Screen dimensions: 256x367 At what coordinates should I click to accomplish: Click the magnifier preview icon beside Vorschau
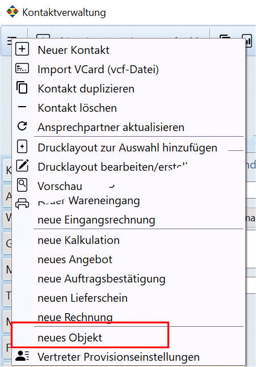pyautogui.click(x=22, y=185)
